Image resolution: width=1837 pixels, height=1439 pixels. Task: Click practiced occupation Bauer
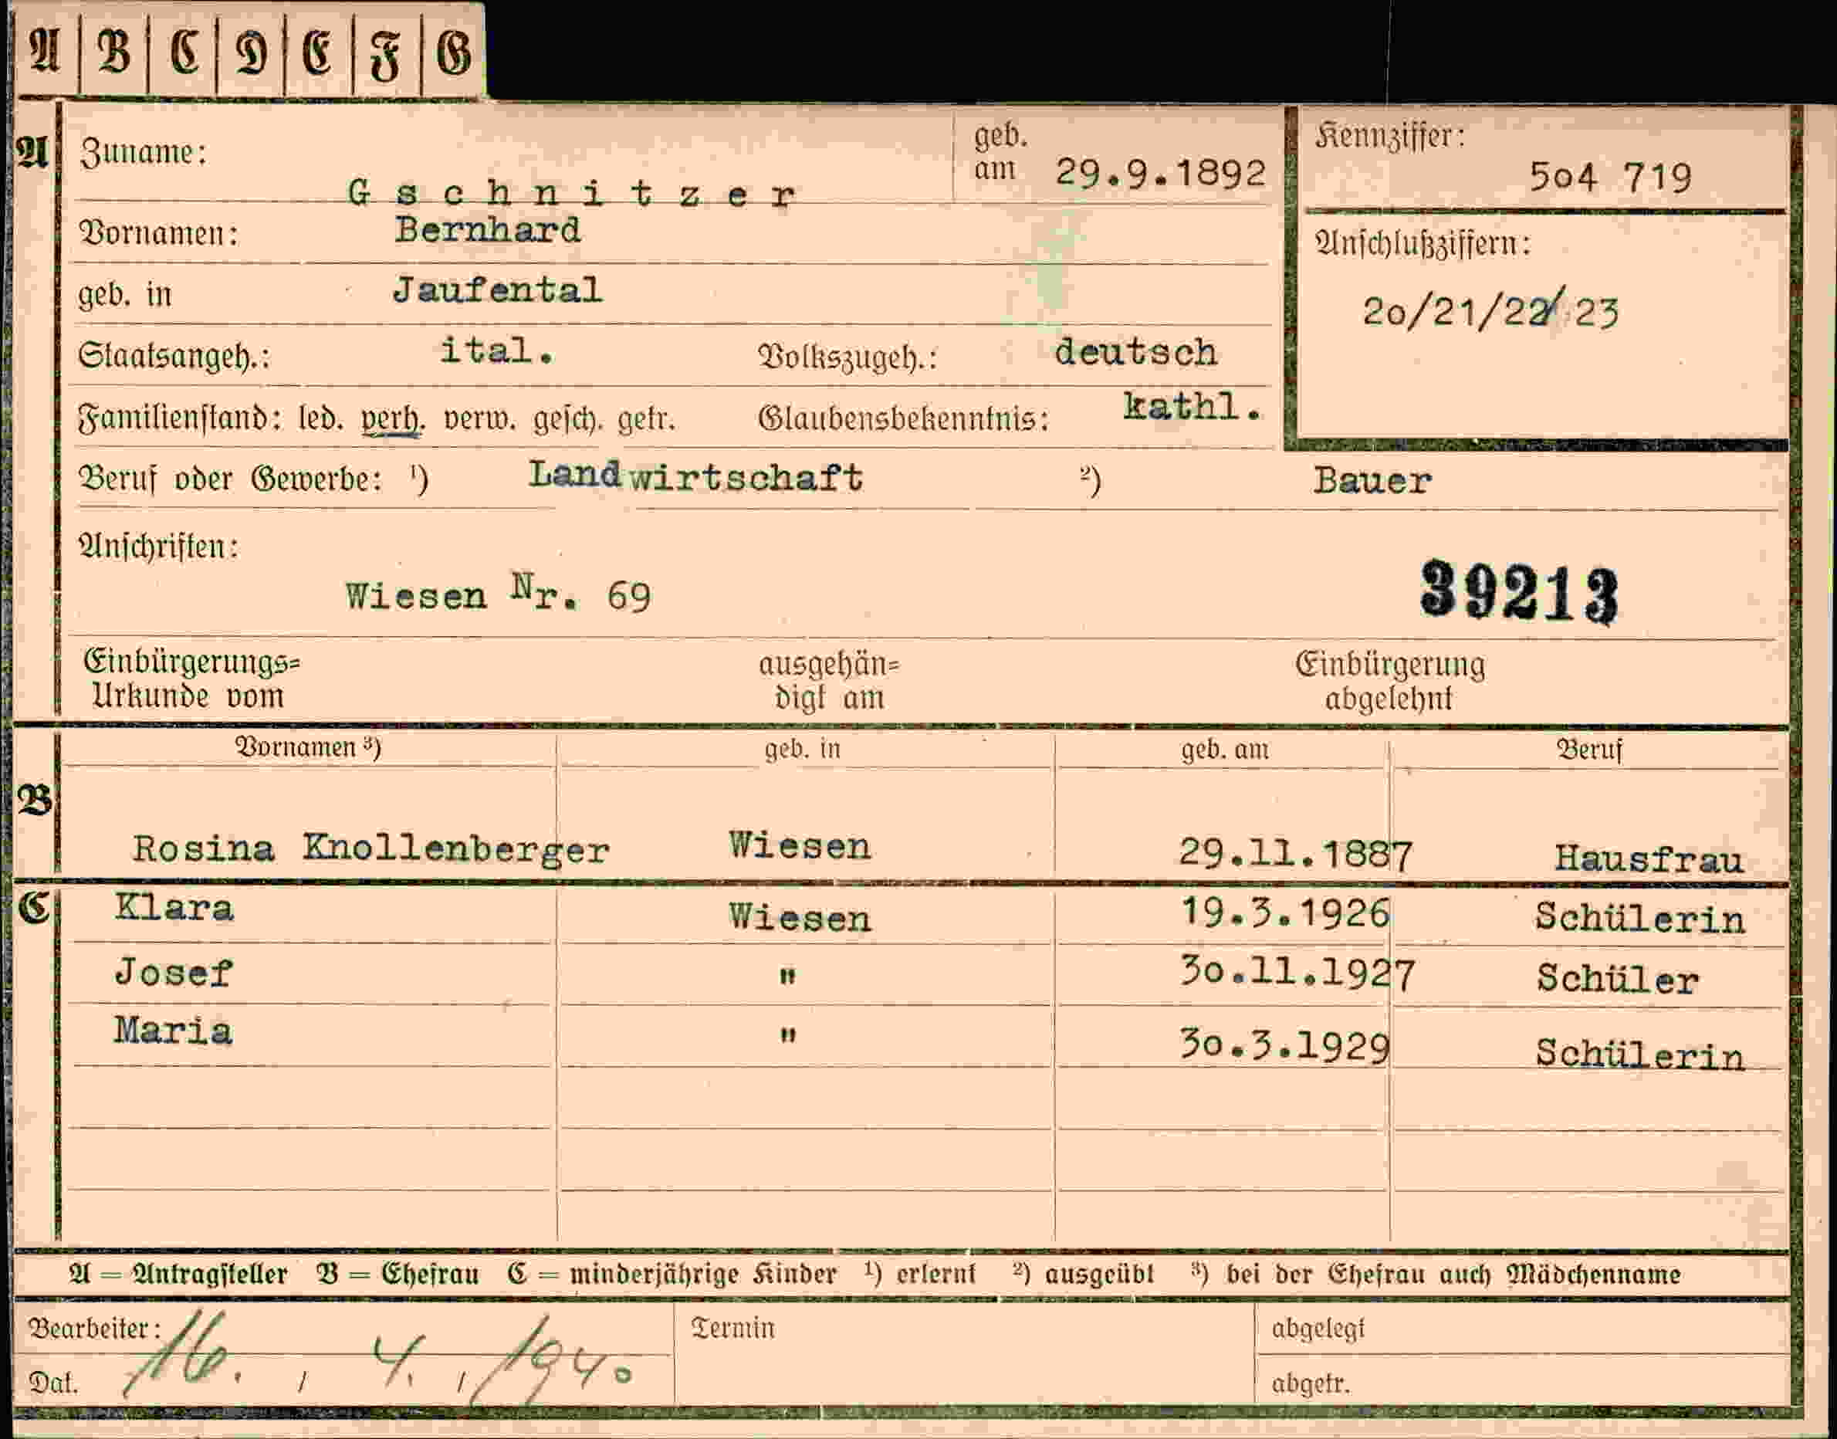(1372, 481)
